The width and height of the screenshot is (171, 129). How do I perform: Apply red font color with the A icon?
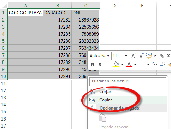pos(129,64)
